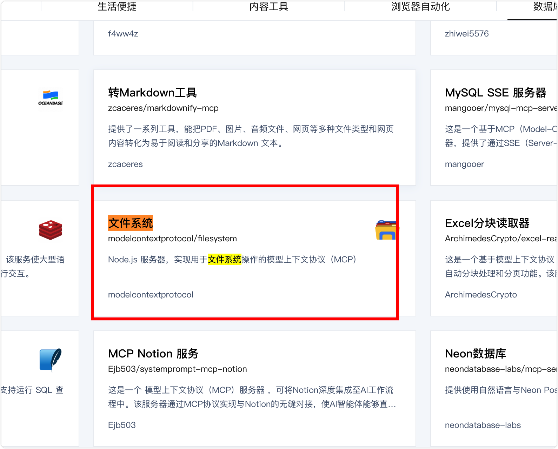The width and height of the screenshot is (558, 449).
Task: Click author name ArchimedesCrypto
Action: pos(481,295)
